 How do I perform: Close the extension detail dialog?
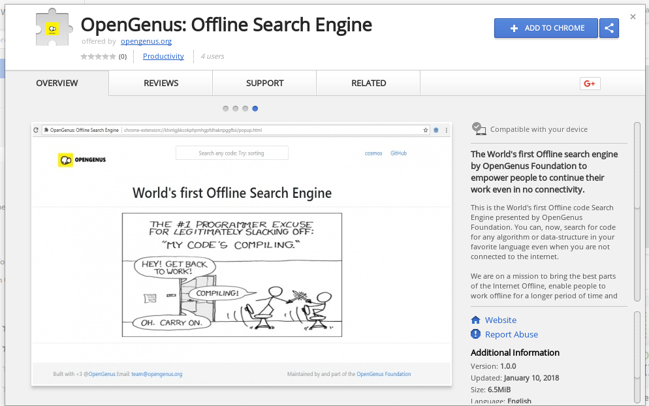point(633,17)
